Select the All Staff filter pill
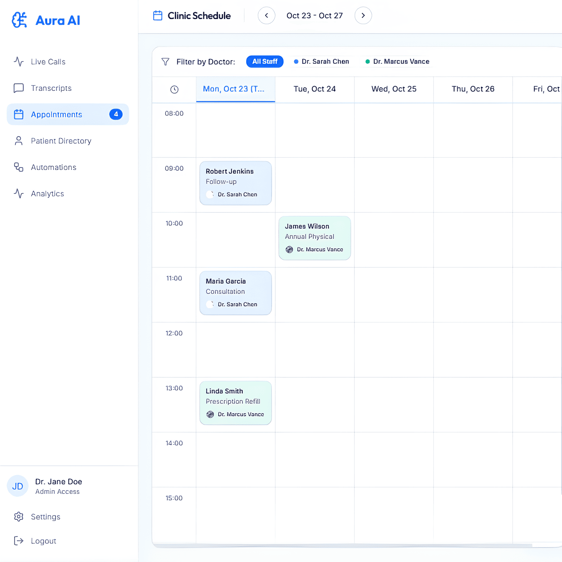Viewport: 562px width, 562px height. [x=265, y=62]
